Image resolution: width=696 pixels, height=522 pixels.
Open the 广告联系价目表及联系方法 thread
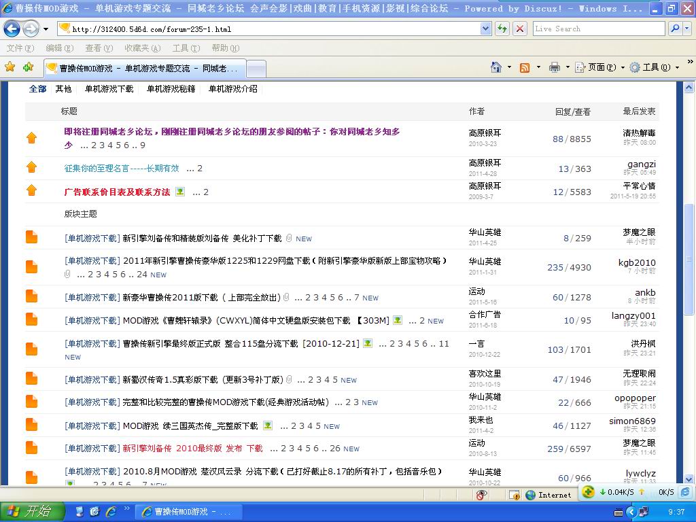[117, 192]
